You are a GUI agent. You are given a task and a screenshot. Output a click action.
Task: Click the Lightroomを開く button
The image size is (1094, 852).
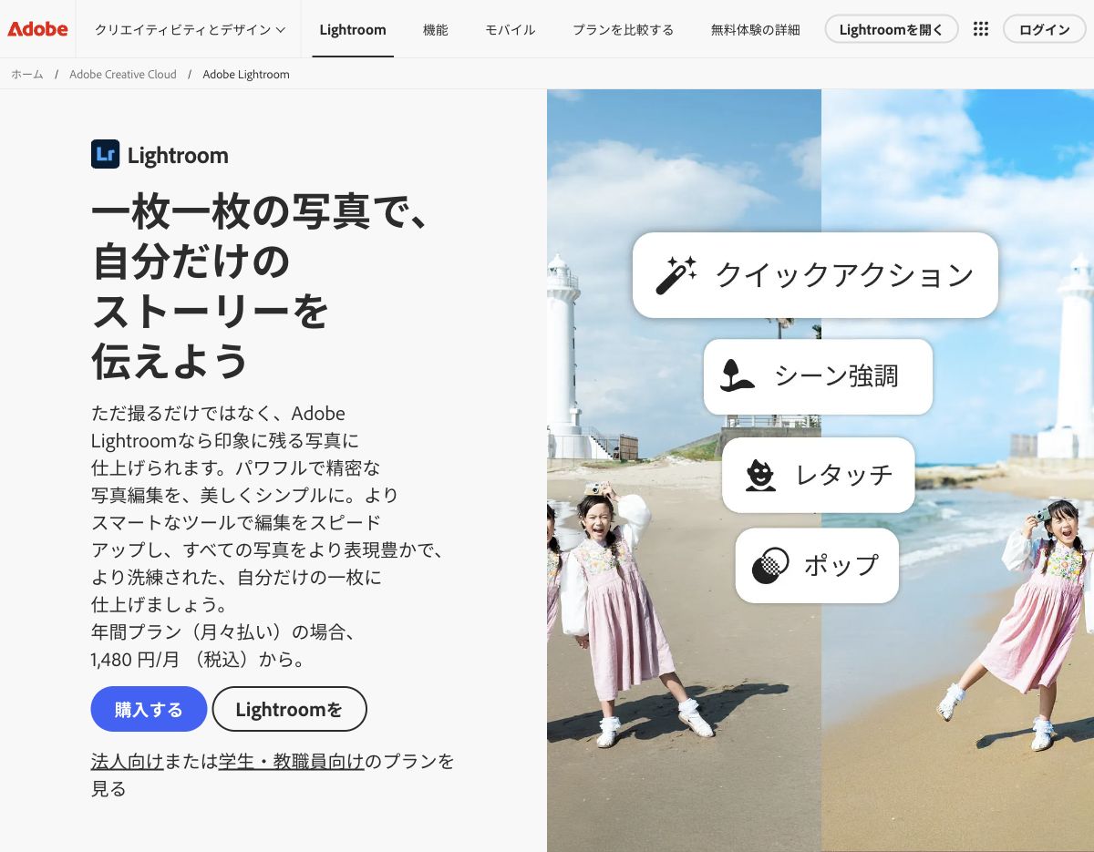click(x=892, y=29)
